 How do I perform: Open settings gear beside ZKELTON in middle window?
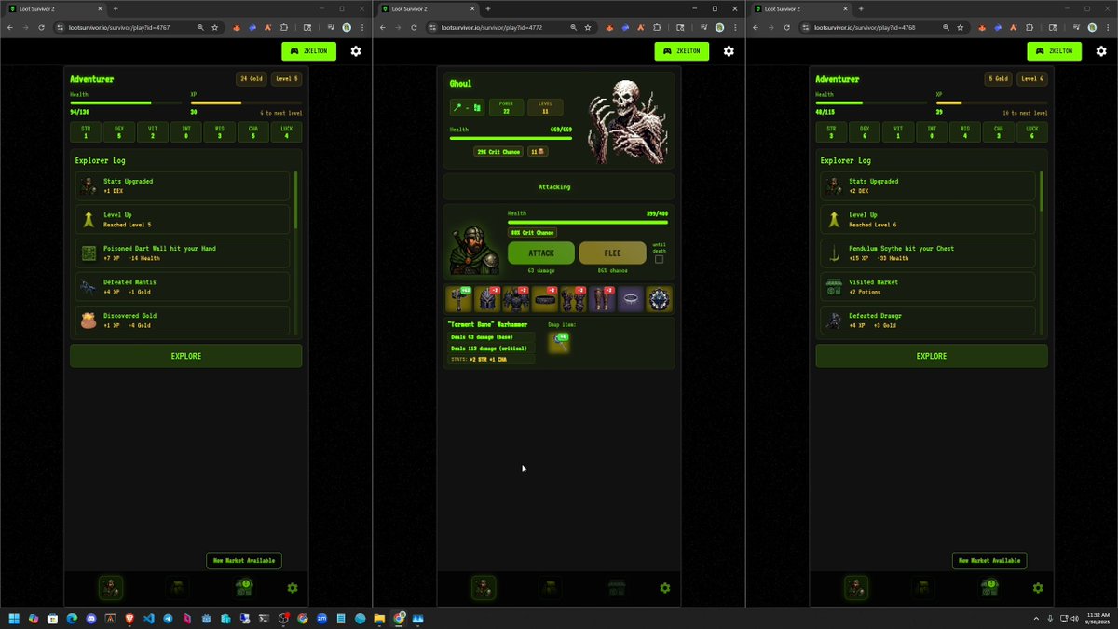(x=729, y=51)
